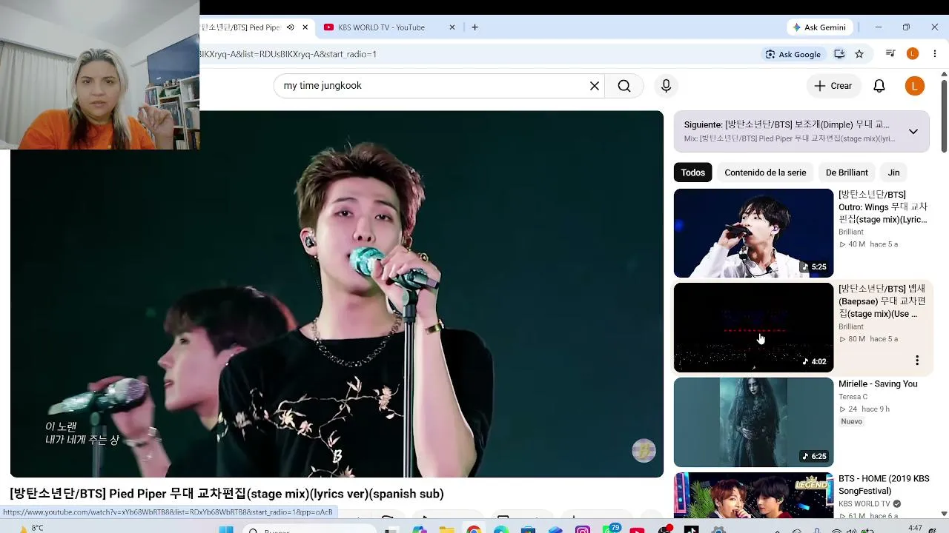Open the YouTube account avatar menu
The height and width of the screenshot is (533, 949).
click(x=915, y=86)
